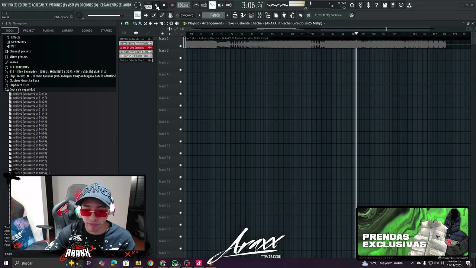
Task: Click the microphone recording icon
Action: pos(368,5)
